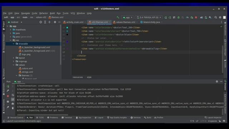Click Rerun app icon in Run panel

click(8, 86)
